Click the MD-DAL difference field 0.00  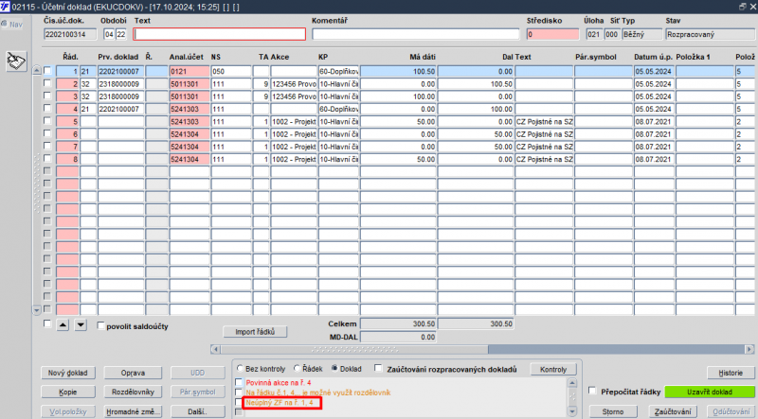click(x=398, y=337)
